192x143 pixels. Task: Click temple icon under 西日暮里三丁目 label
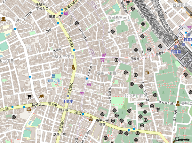112,32
